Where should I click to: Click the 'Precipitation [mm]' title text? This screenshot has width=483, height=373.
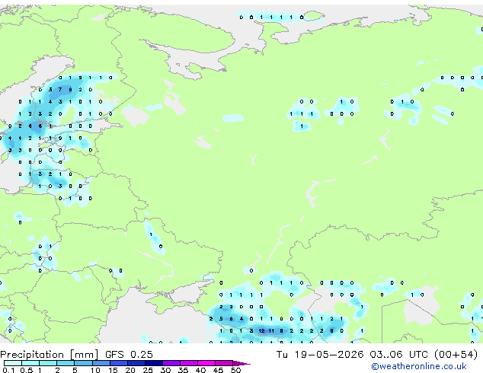click(50, 355)
